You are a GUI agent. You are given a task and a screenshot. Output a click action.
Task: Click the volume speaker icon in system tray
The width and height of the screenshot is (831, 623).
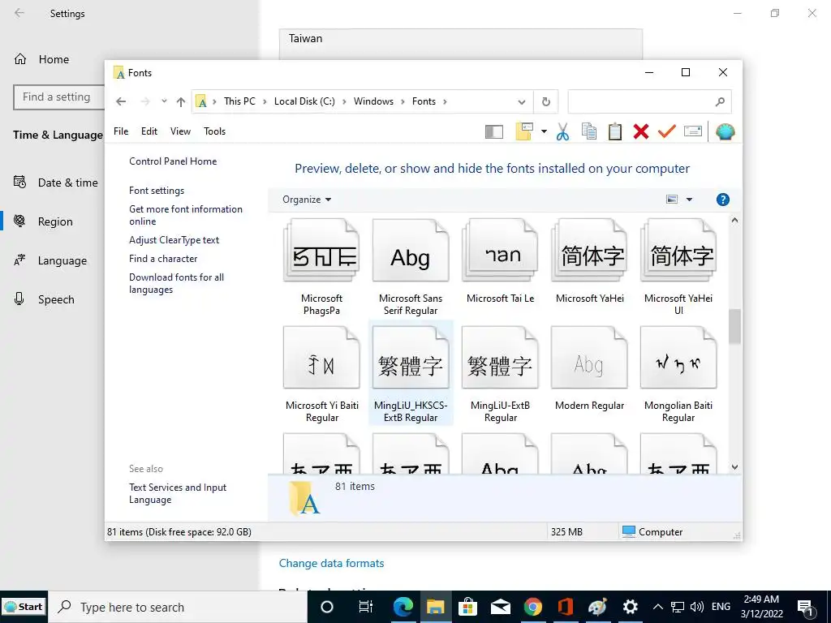coord(697,607)
